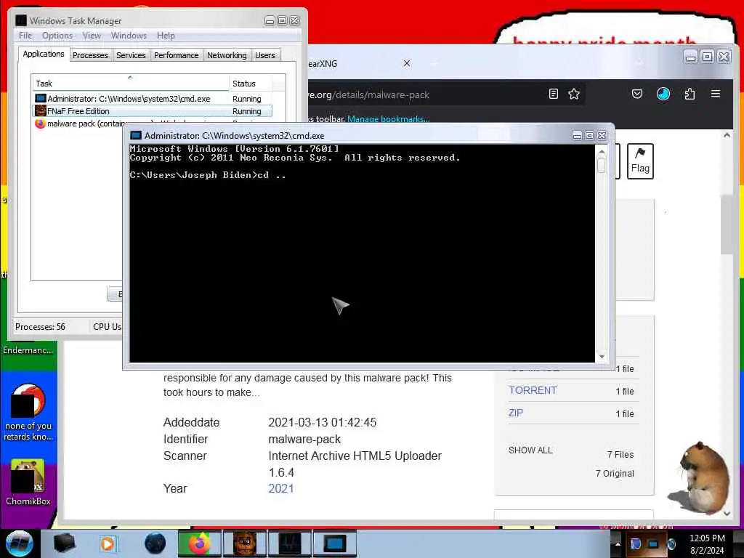Select the malware pack Firefox task
This screenshot has height=558, width=744.
(x=78, y=124)
